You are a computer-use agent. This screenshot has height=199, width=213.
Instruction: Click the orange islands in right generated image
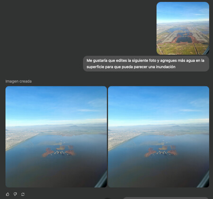pos(160,152)
